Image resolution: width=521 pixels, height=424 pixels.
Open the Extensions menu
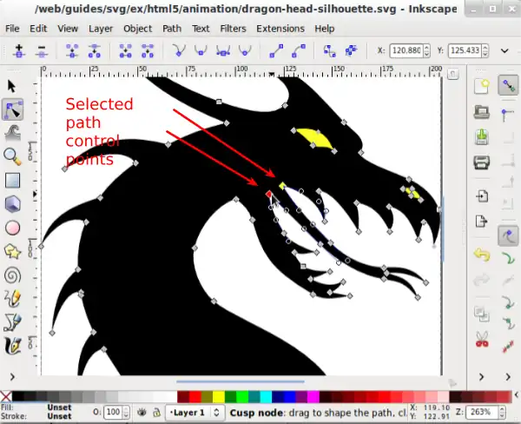(x=280, y=28)
